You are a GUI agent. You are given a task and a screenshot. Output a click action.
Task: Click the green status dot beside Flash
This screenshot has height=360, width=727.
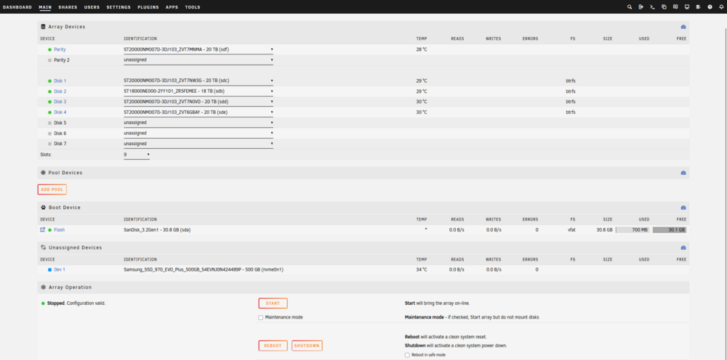(49, 230)
